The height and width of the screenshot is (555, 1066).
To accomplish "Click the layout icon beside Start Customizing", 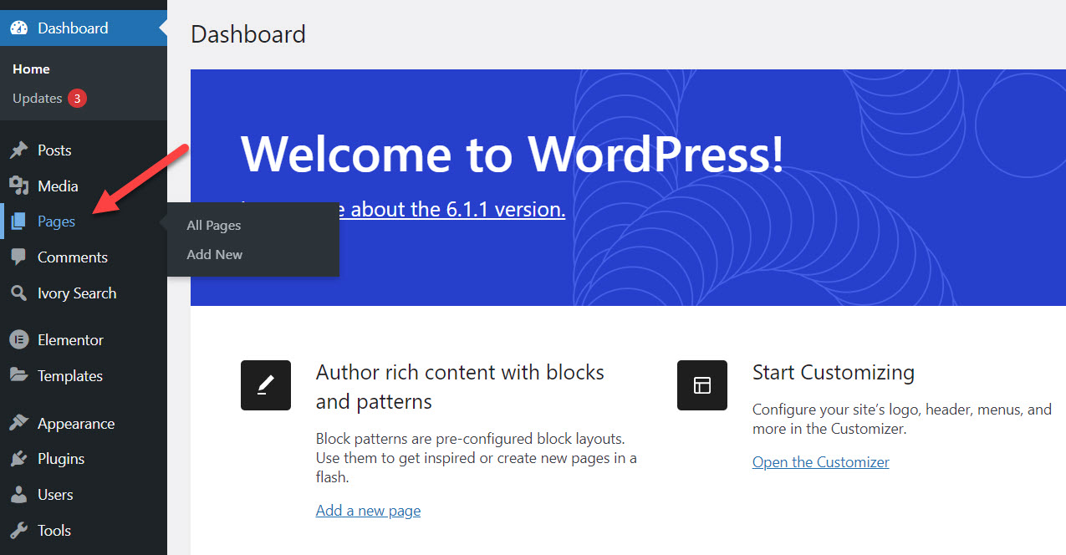I will (x=702, y=385).
